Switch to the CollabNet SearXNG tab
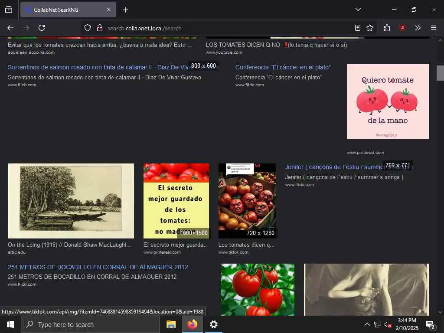 (x=68, y=10)
